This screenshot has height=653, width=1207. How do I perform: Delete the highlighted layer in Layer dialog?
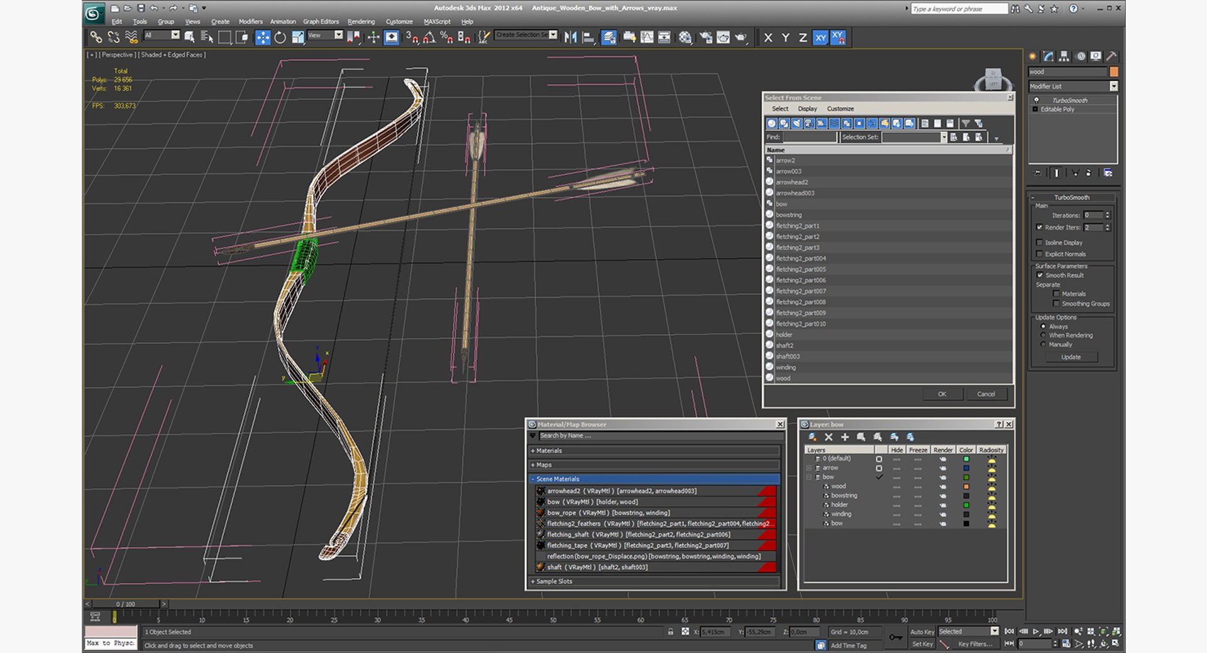[829, 437]
